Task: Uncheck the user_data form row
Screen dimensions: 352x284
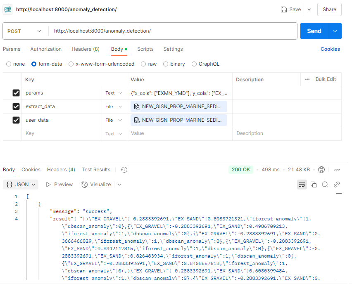Action: tap(16, 120)
